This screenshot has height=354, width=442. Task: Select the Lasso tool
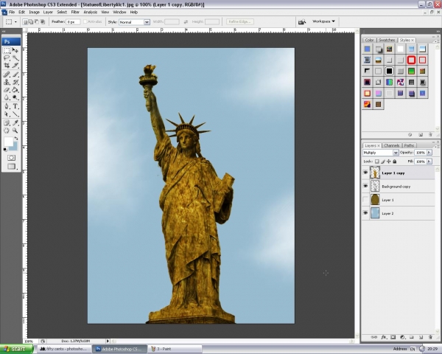click(x=7, y=58)
